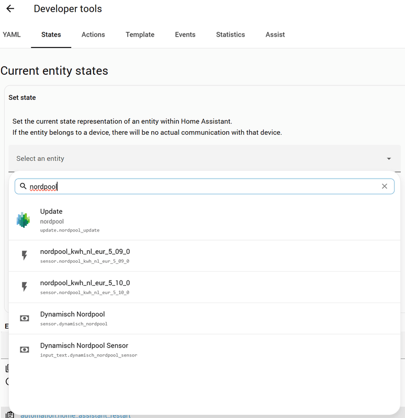Click entity id input_text.dynamisch_nordpool_sensor

88,355
